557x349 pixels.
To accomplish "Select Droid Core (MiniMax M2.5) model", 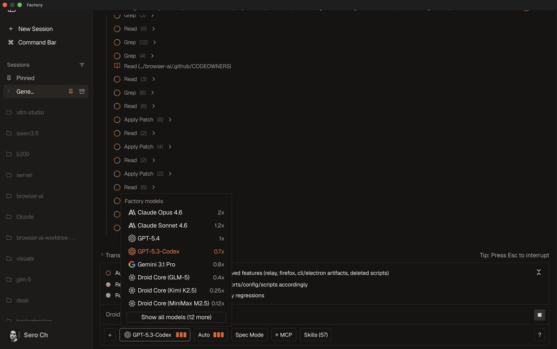I will pyautogui.click(x=176, y=304).
